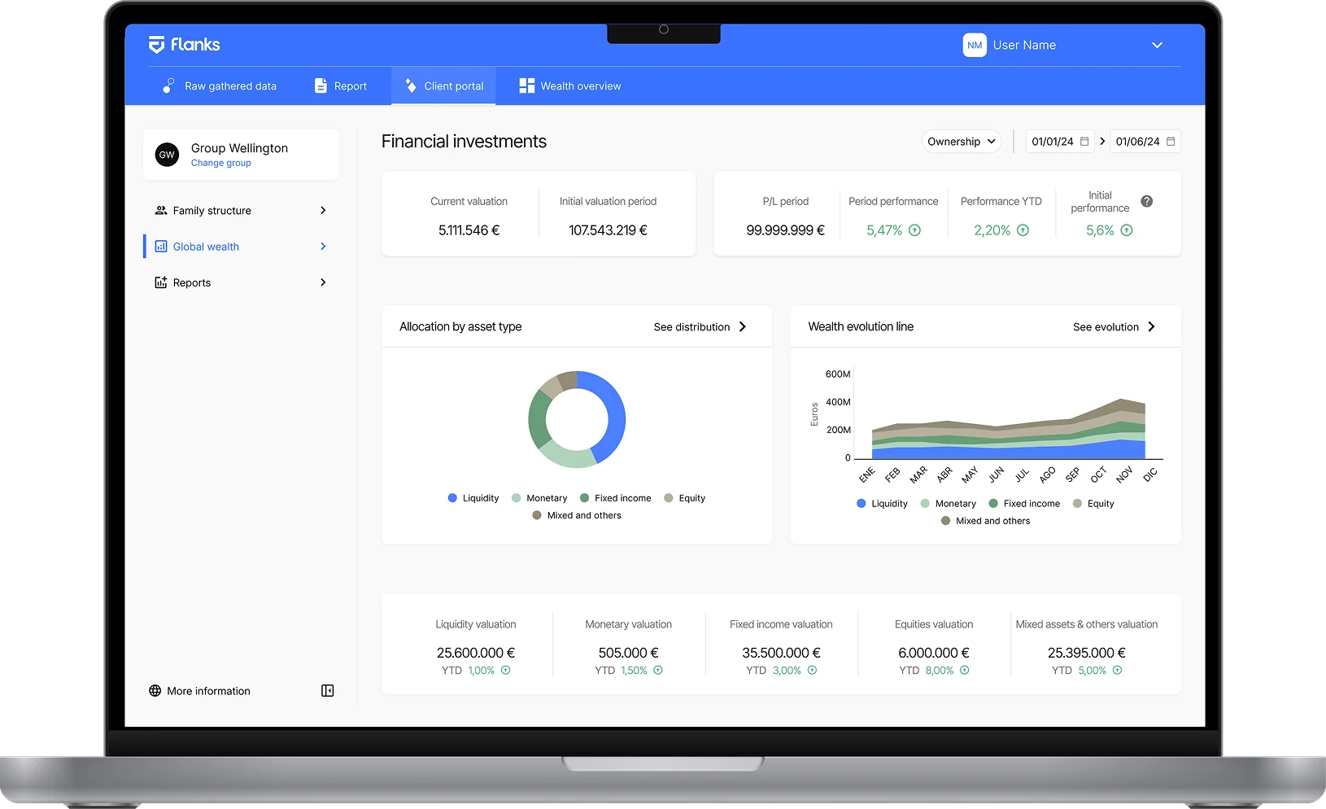Click the Period performance info indicator
Viewport: 1326px width, 809px height.
click(914, 230)
